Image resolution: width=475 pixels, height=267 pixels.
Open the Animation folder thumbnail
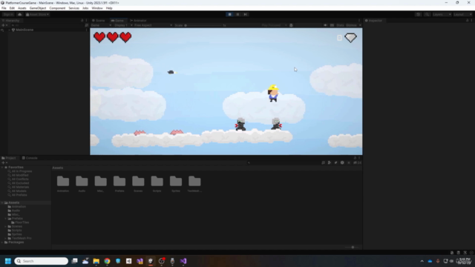[63, 182]
